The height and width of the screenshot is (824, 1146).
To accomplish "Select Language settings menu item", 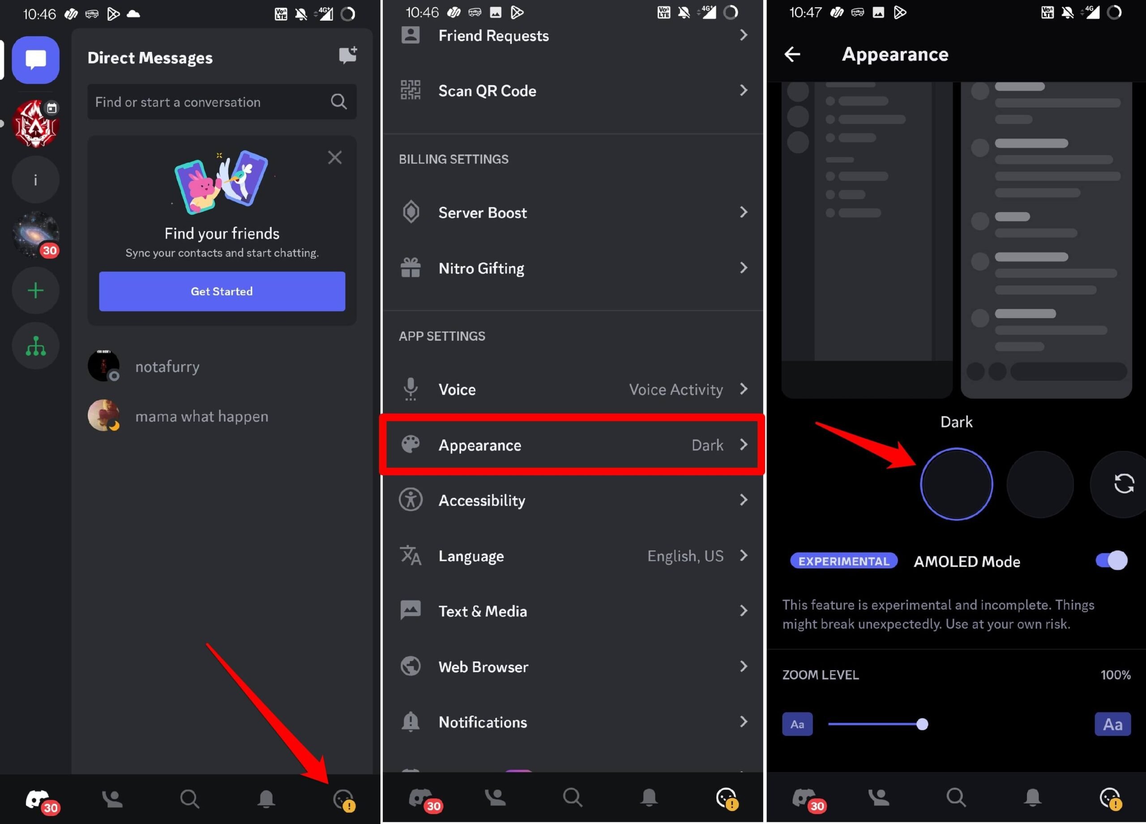I will (x=573, y=555).
